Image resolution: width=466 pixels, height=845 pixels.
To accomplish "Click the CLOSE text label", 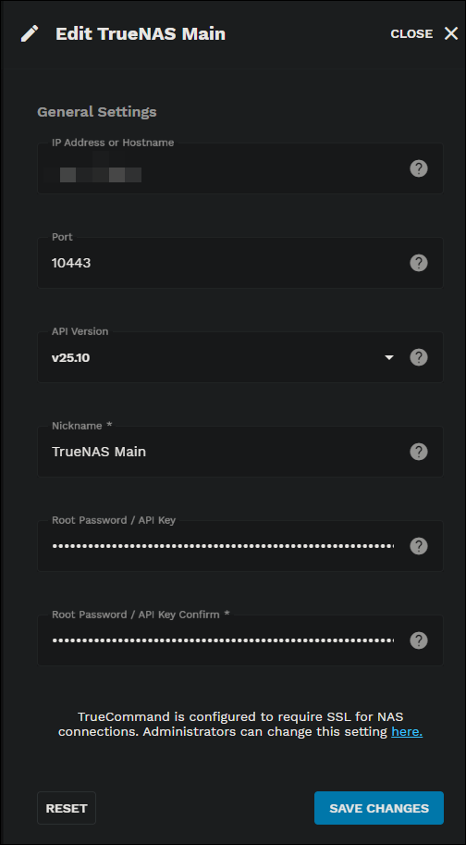I will [x=411, y=33].
